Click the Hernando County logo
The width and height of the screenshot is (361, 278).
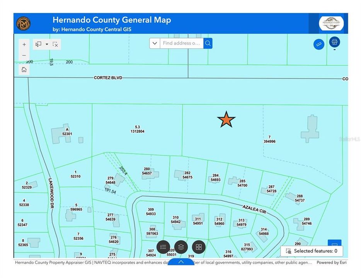pyautogui.click(x=23, y=23)
